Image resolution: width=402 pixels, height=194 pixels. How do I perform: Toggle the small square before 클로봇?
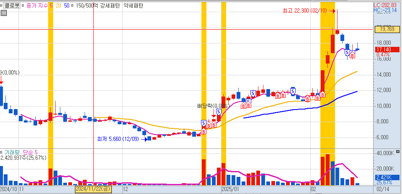click(x=2, y=5)
